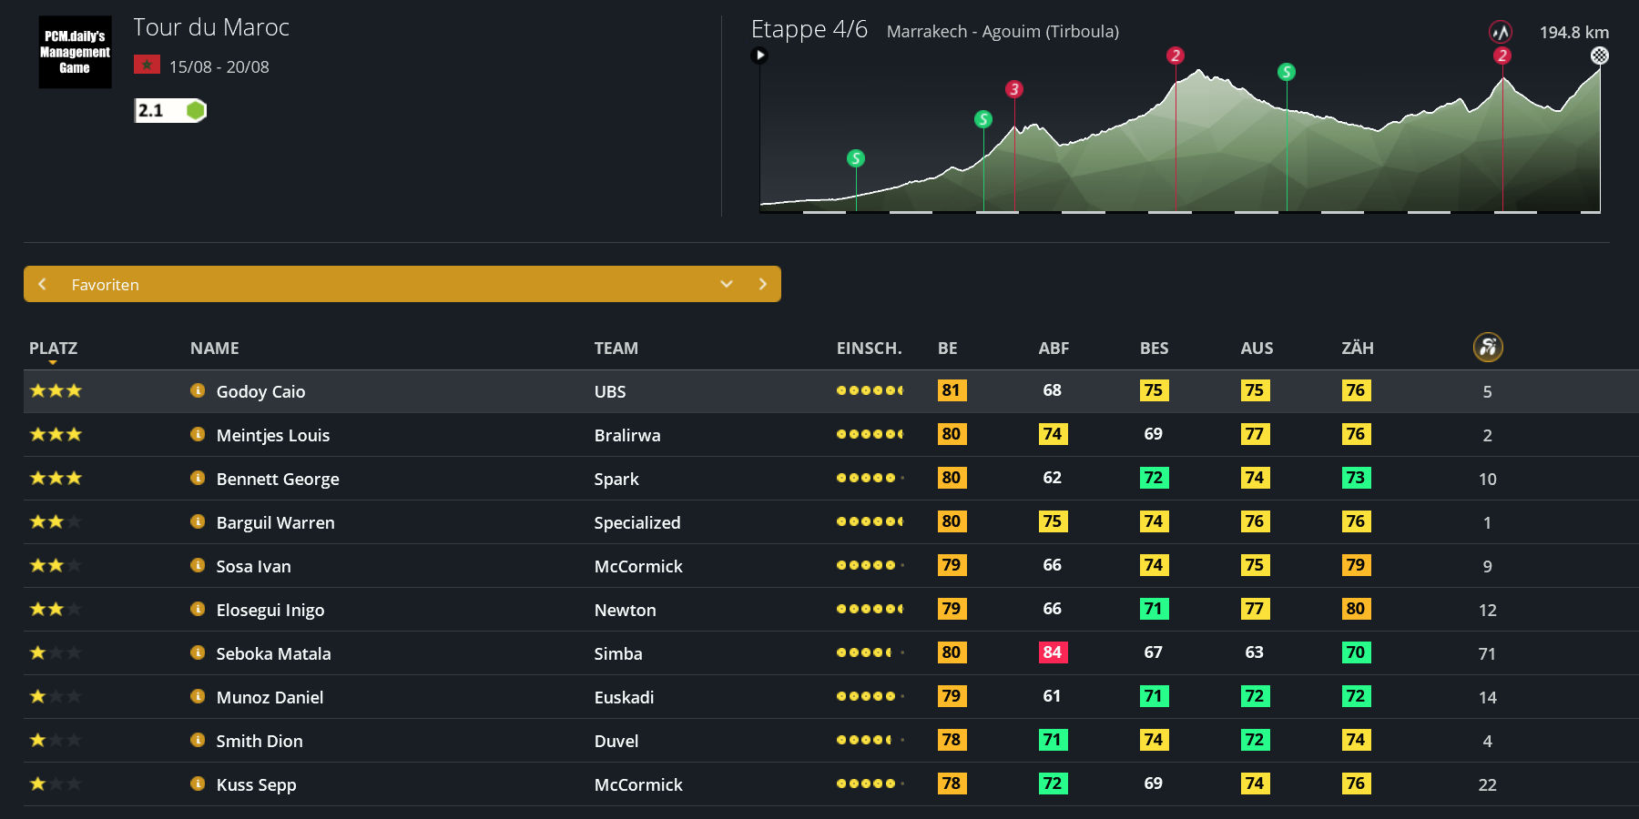The width and height of the screenshot is (1639, 819).
Task: Open the Favoriten dropdown list
Action: click(726, 284)
